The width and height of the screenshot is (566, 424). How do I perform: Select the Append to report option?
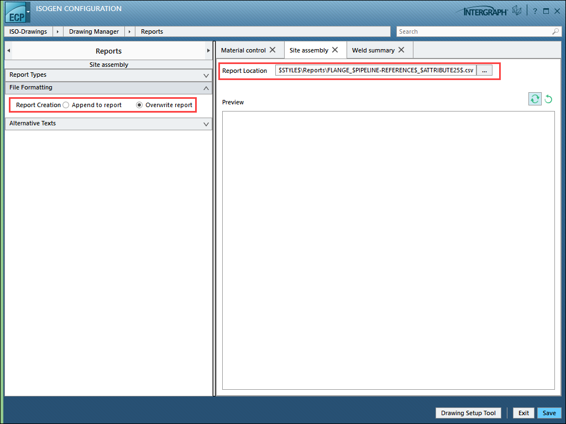click(x=66, y=105)
